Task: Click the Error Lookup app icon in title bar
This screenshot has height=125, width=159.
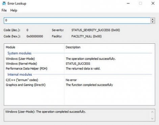Action: click(4, 3)
